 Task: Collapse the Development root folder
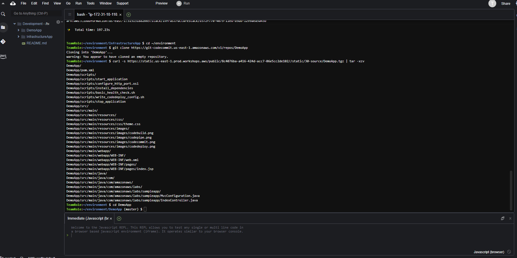15,24
